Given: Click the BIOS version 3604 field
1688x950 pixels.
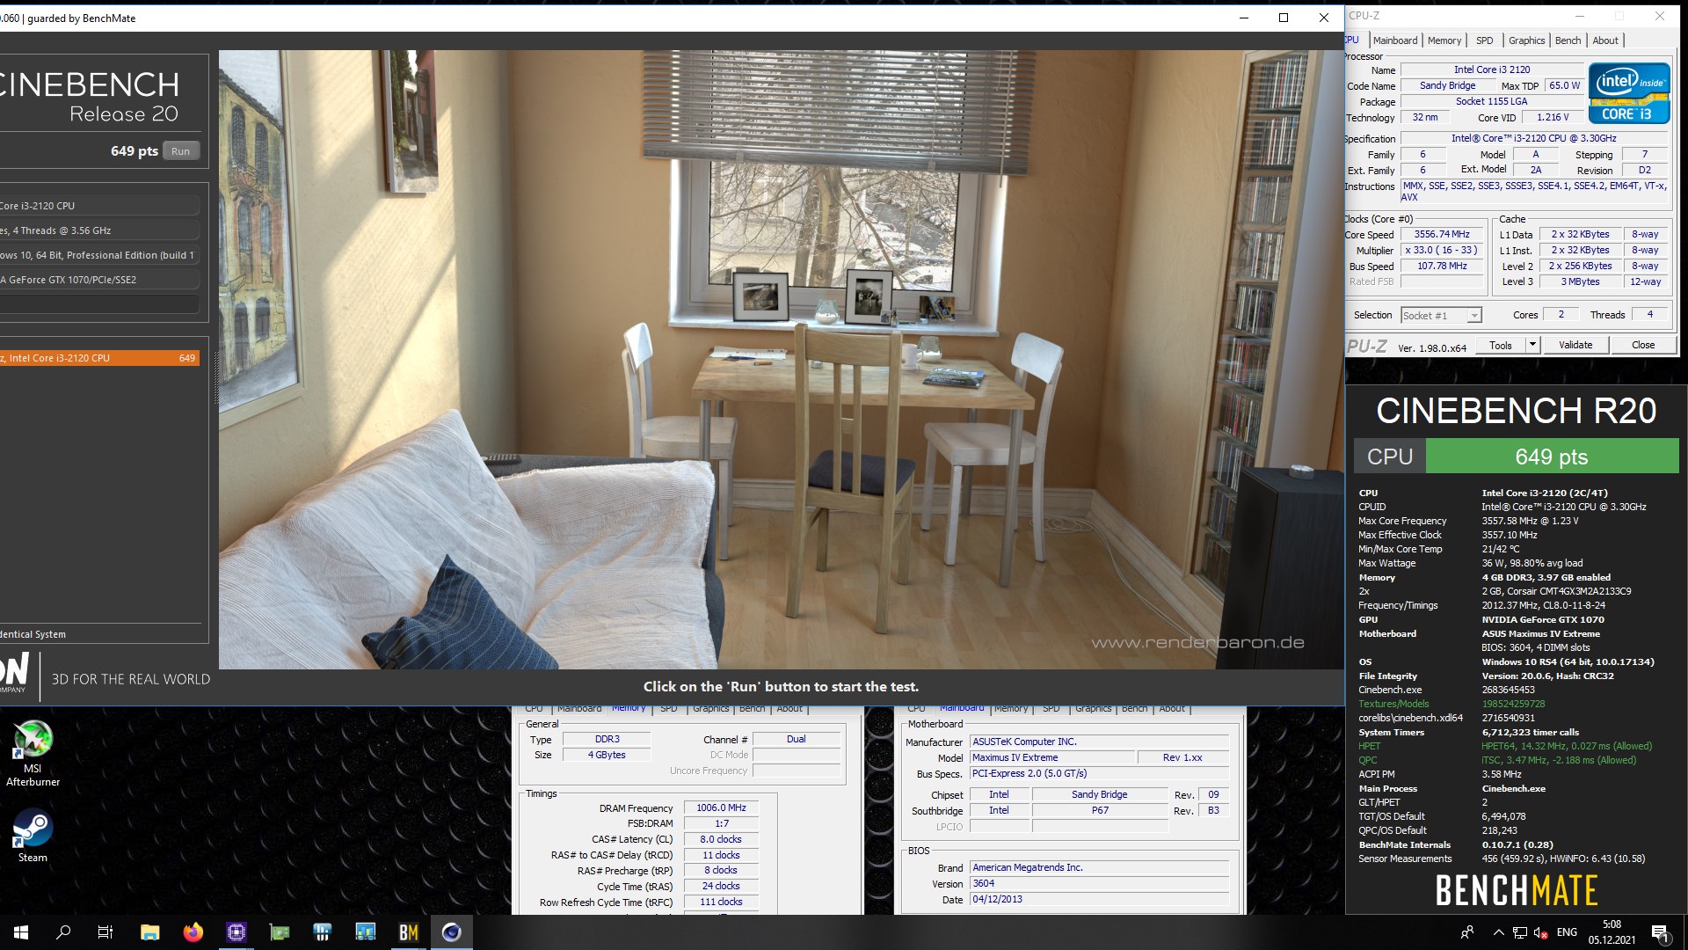Looking at the screenshot, I should (1099, 883).
